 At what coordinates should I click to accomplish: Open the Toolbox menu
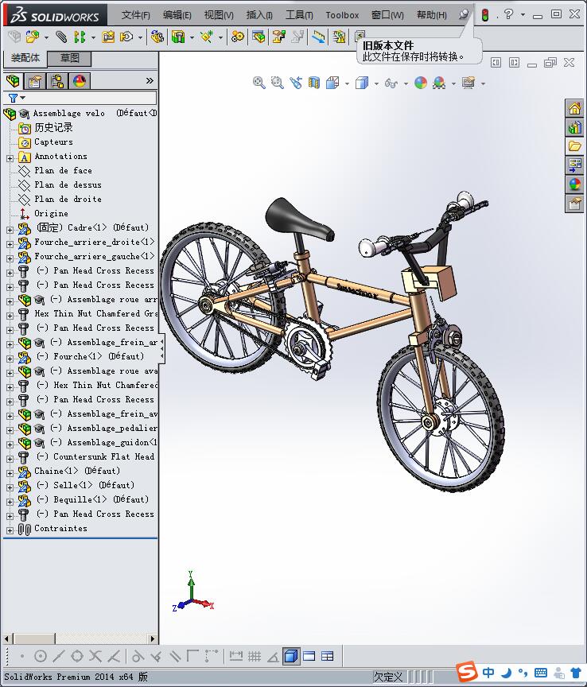pos(342,15)
